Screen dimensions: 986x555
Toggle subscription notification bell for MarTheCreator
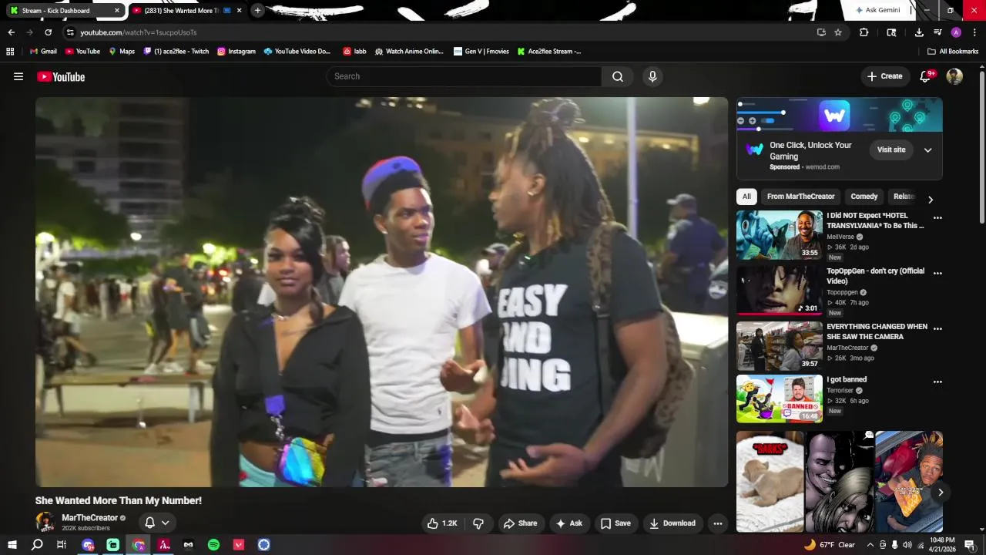click(x=150, y=523)
